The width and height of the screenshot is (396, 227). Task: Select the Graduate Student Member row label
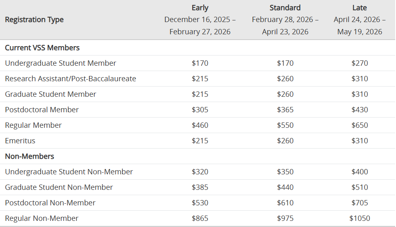(51, 94)
